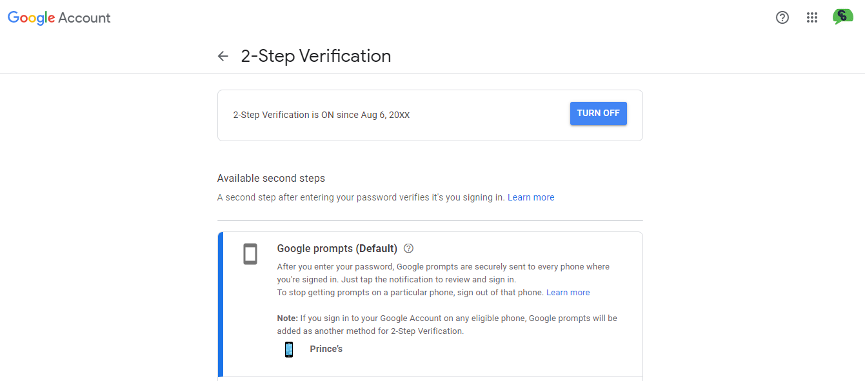Click the 'Account' text beside Google logo
865x381 pixels.
pyautogui.click(x=85, y=18)
